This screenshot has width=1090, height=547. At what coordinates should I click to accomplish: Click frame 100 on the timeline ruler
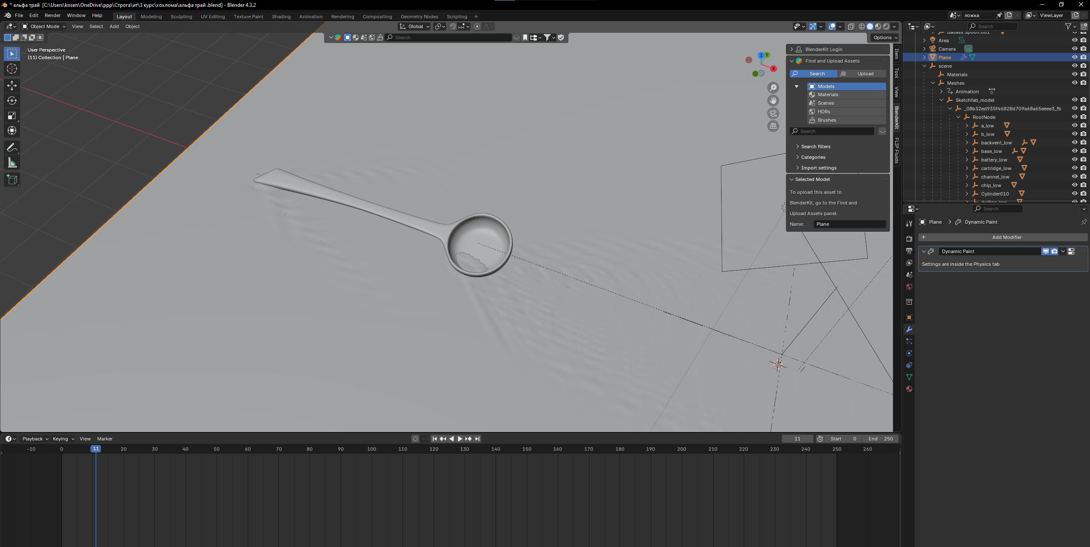(372, 449)
